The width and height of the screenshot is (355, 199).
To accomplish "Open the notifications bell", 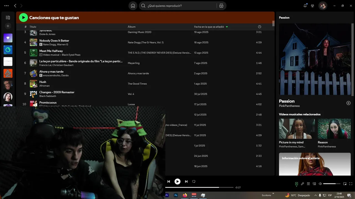I will 305,6.
